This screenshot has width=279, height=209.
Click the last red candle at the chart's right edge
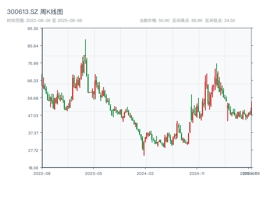(251, 108)
